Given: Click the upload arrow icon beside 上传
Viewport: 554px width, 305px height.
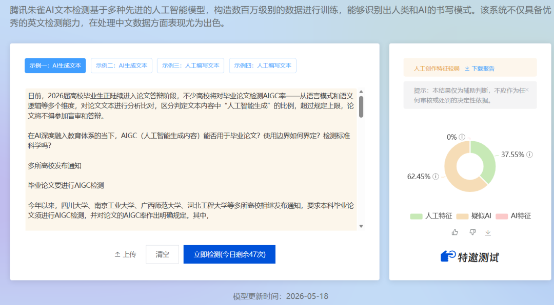Looking at the screenshot, I should click(x=117, y=254).
